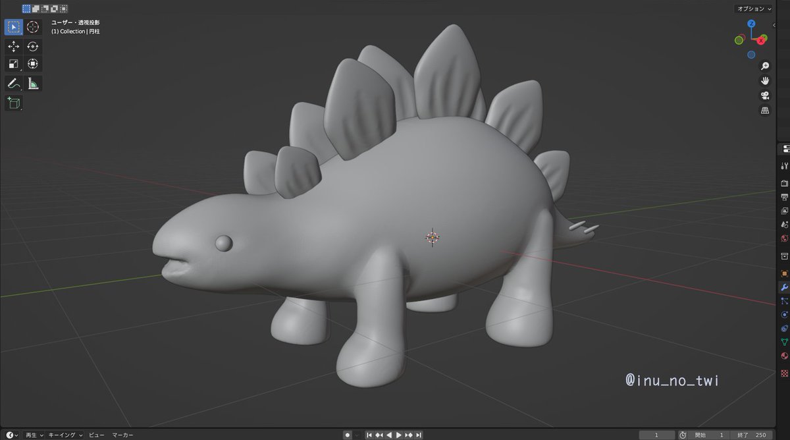Open the Physics properties tab
Viewport: 790px width, 440px height.
(784, 314)
